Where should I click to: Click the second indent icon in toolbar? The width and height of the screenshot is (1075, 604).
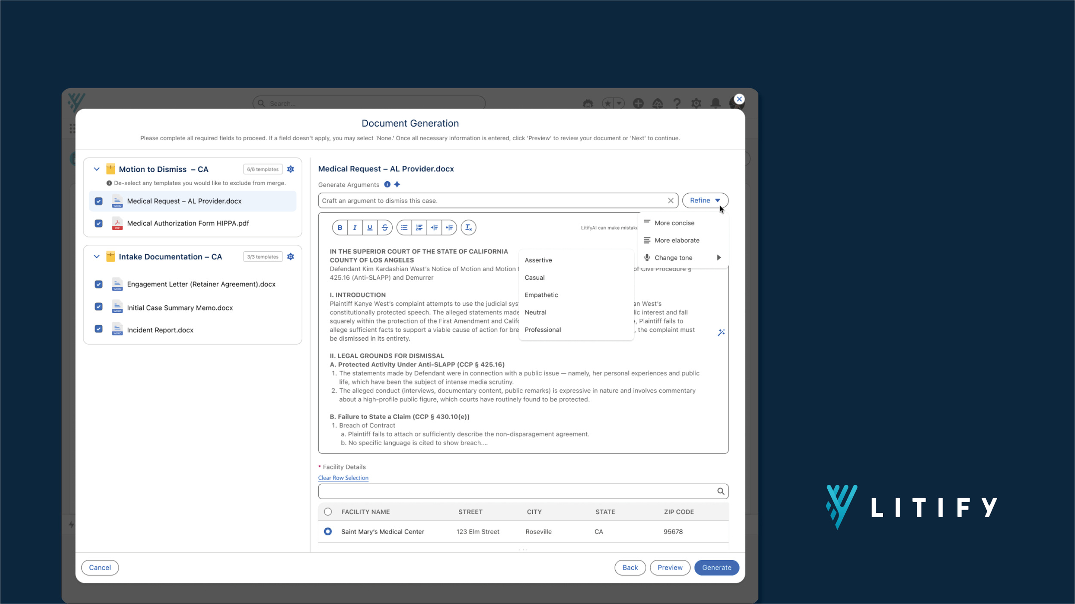click(449, 228)
